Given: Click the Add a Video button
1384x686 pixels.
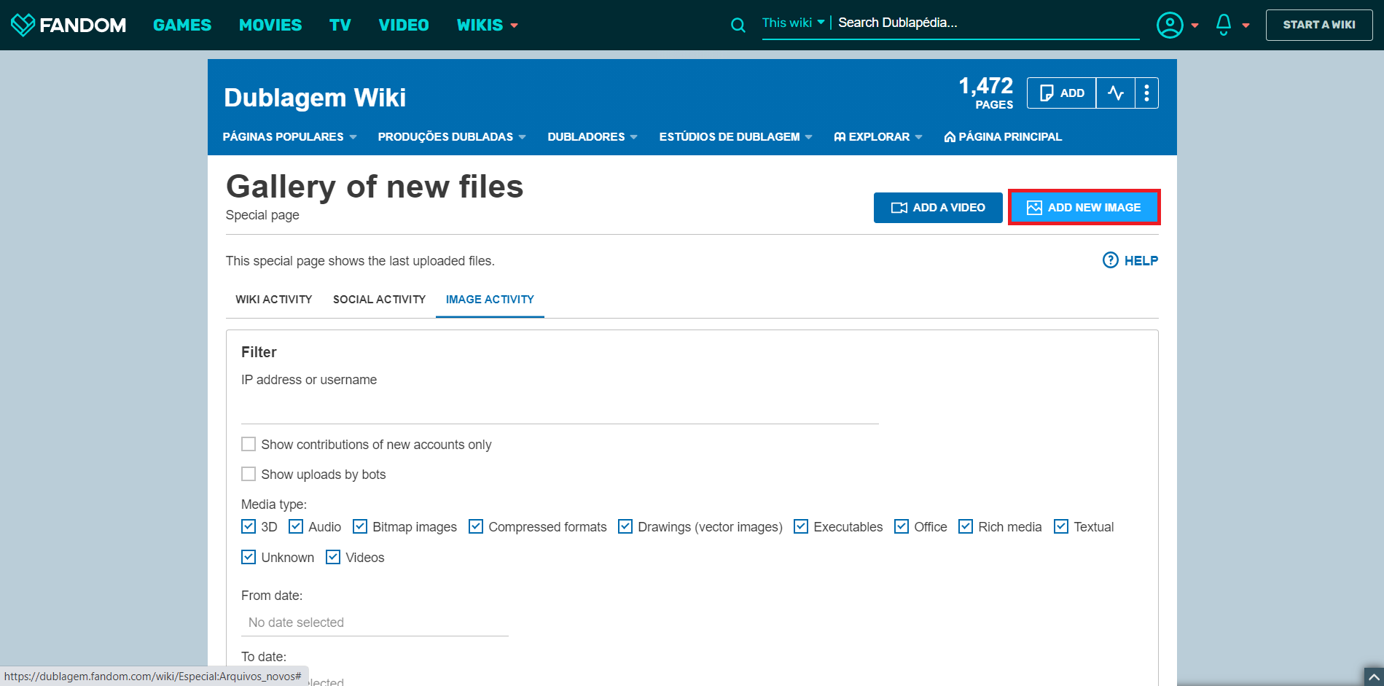Looking at the screenshot, I should (x=938, y=208).
